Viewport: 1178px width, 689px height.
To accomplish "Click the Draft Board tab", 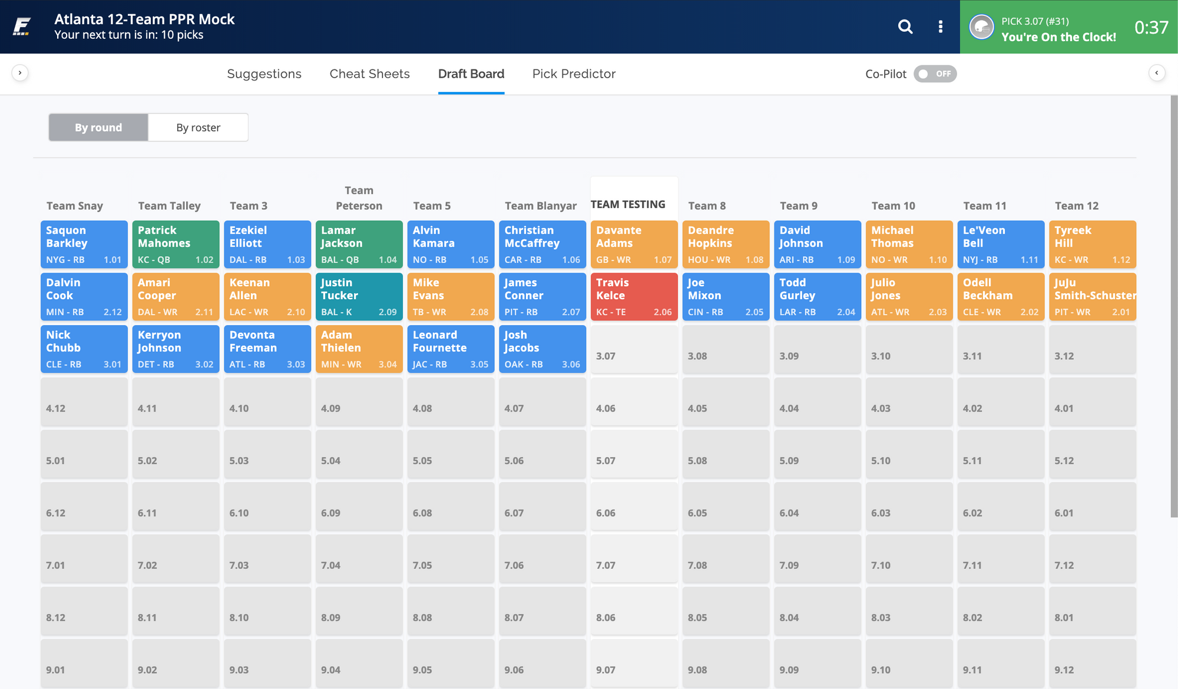I will pyautogui.click(x=471, y=74).
